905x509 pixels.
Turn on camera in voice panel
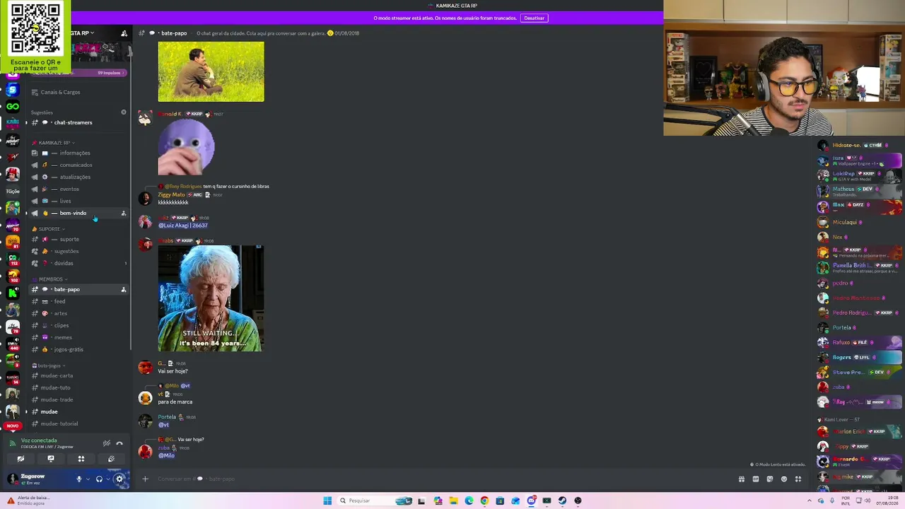point(21,459)
